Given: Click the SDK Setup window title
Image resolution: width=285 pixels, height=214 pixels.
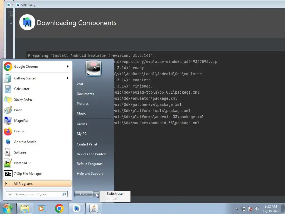Looking at the screenshot, I should click(x=29, y=5).
